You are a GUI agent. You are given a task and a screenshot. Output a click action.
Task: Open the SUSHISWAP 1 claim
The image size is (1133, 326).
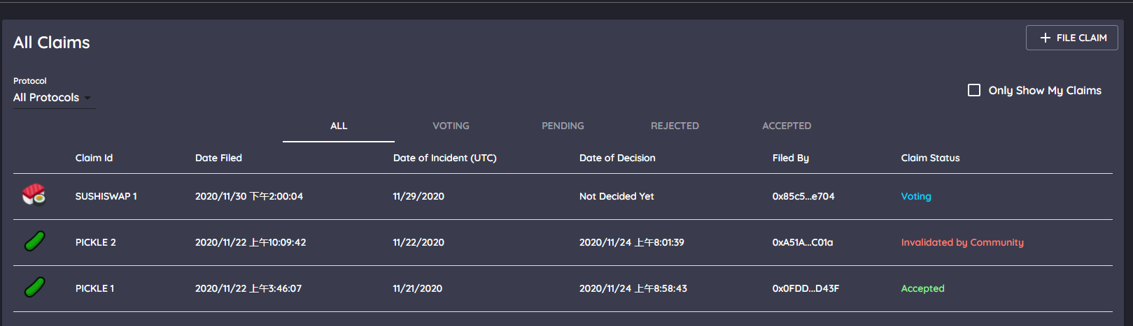point(106,196)
